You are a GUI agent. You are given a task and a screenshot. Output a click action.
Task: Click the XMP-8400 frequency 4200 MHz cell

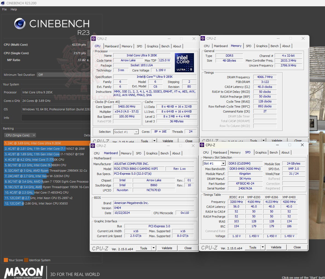point(289,202)
